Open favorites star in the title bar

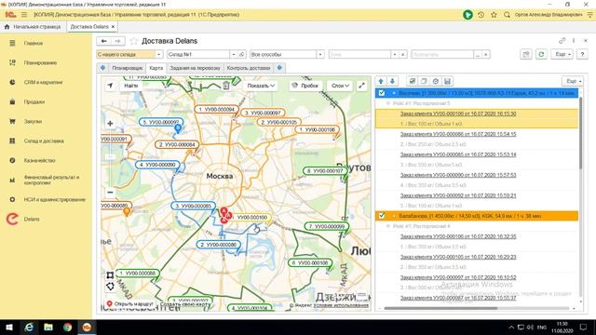tap(494, 15)
